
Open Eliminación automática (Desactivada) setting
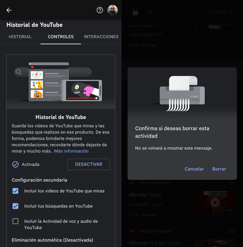tap(52, 240)
